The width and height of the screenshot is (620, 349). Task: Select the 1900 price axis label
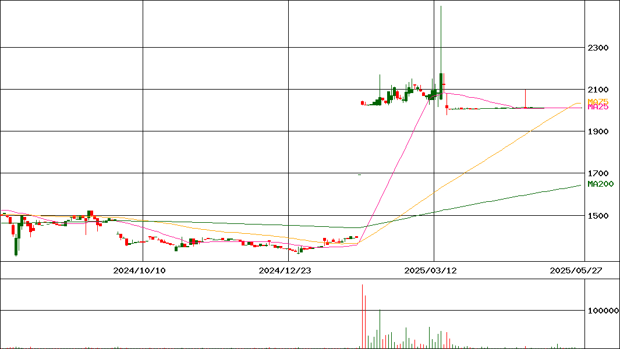598,131
